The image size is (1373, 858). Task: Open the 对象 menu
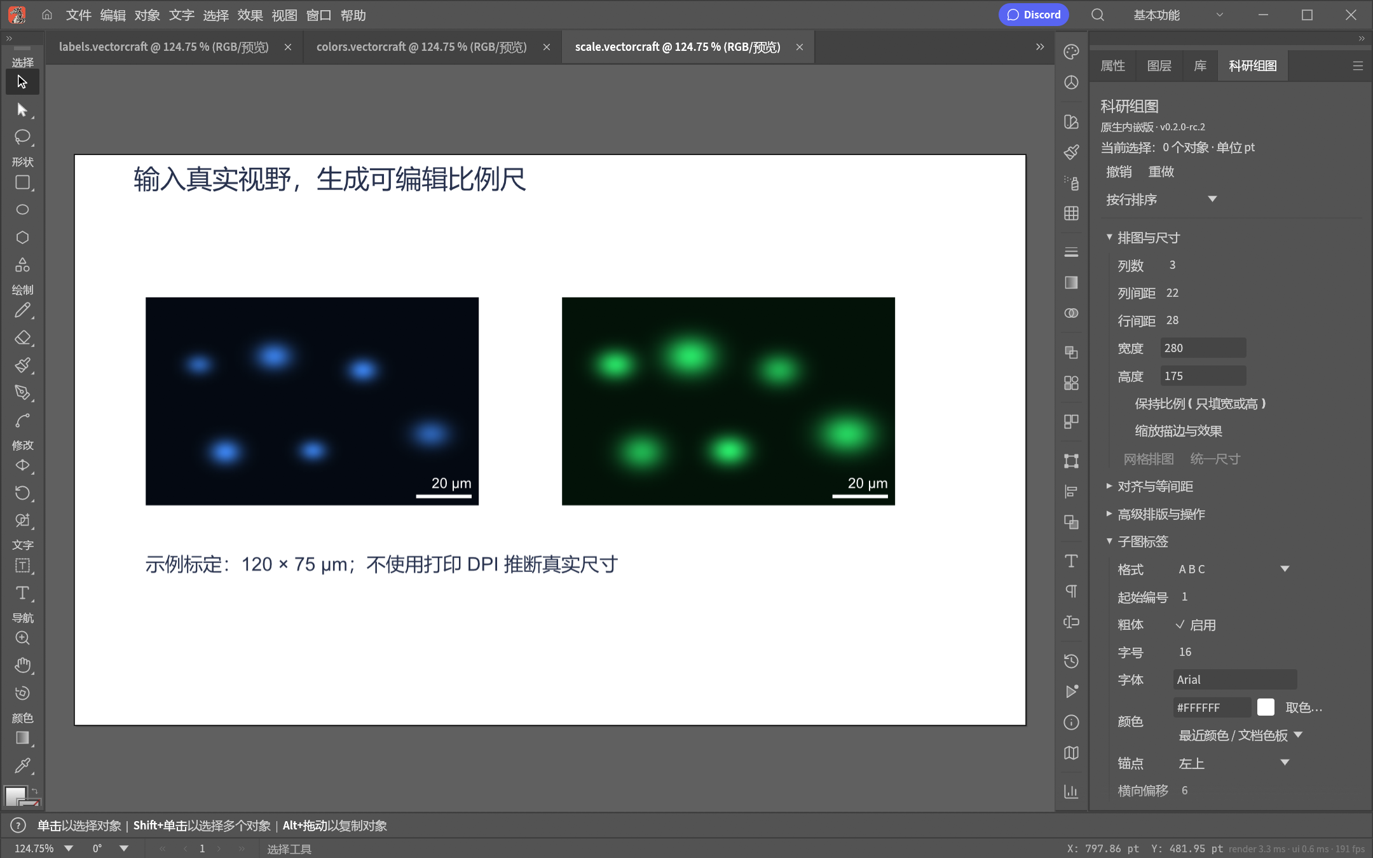coord(147,15)
